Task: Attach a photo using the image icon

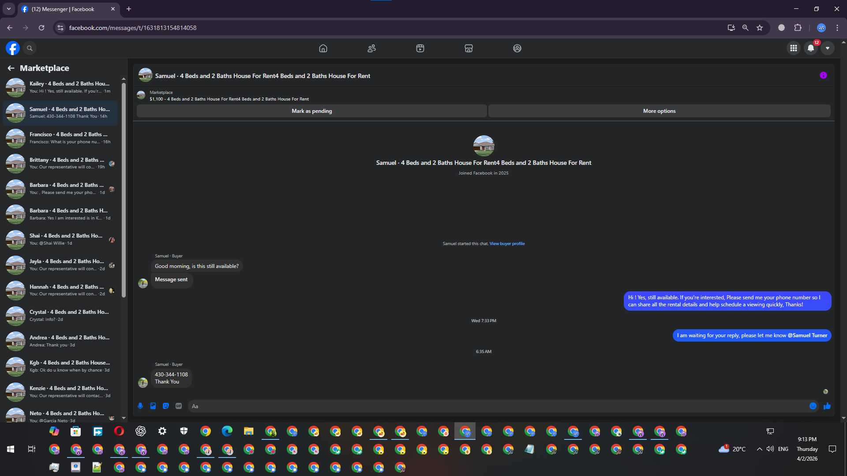Action: (x=153, y=406)
